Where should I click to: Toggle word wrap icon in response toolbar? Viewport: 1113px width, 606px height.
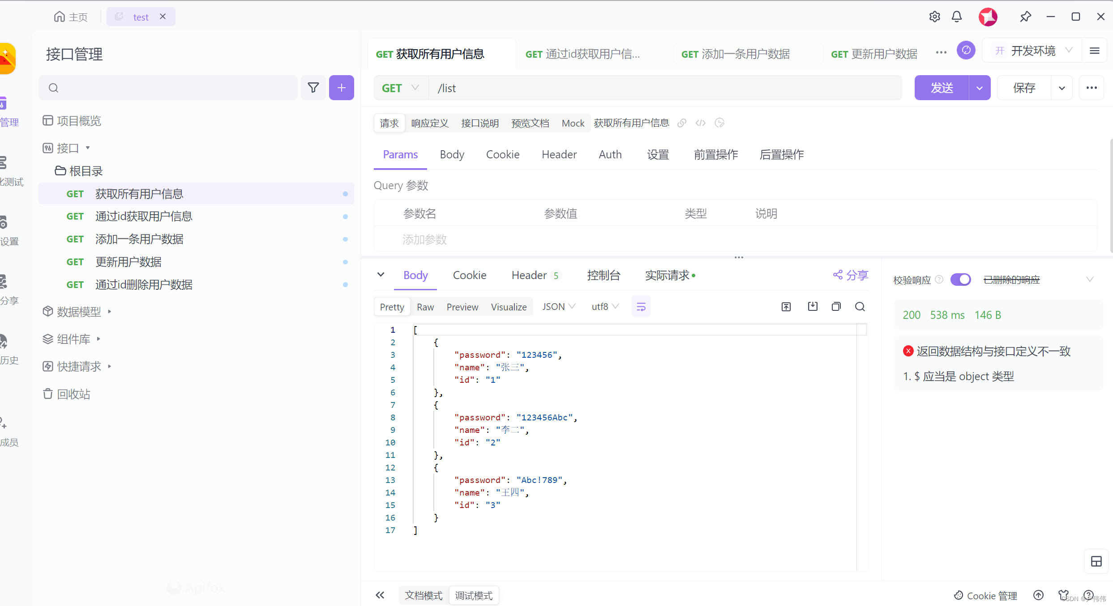[641, 307]
